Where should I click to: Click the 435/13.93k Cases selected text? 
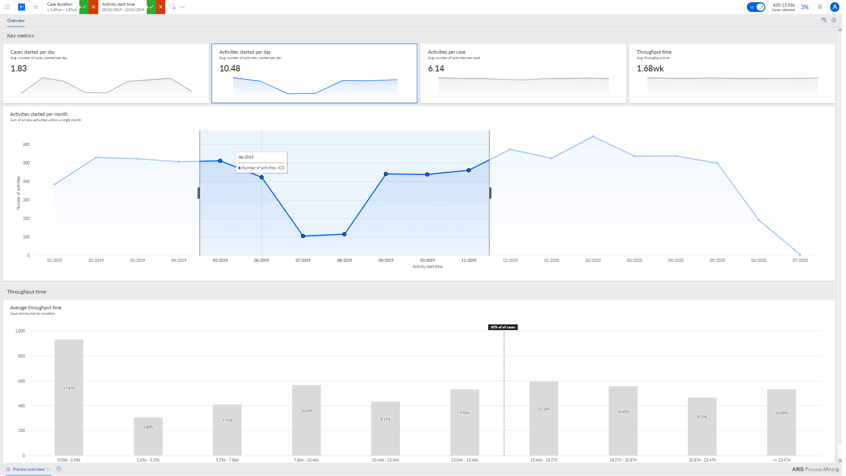[x=783, y=7]
